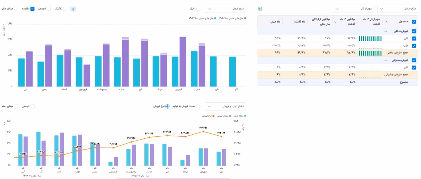Toggle the مقدار فروش legend entry
Screen dimensions: 421x179
point(224,116)
